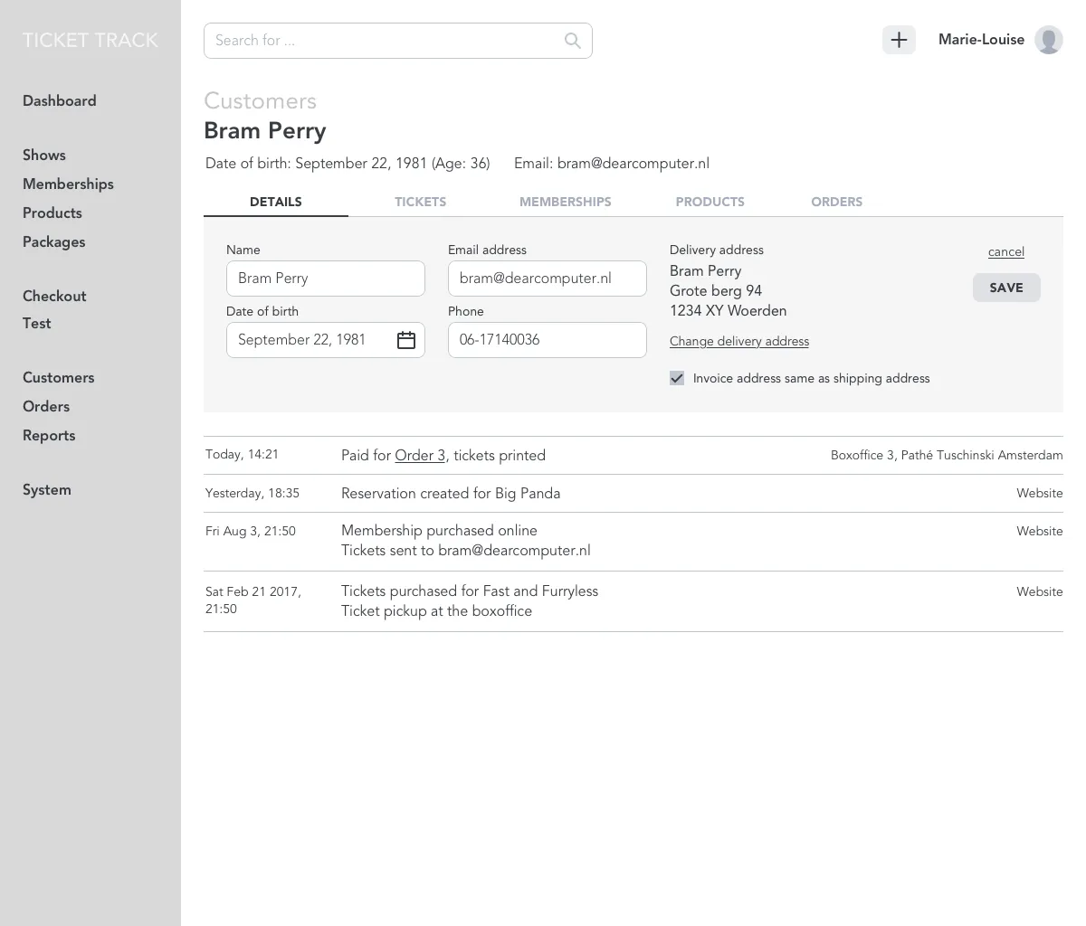Switch to the Orders tab
The width and height of the screenshot is (1086, 926).
[x=837, y=202]
